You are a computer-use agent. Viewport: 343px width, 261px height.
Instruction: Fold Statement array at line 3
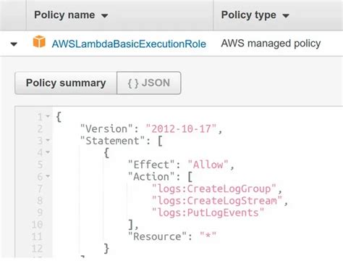(48, 140)
